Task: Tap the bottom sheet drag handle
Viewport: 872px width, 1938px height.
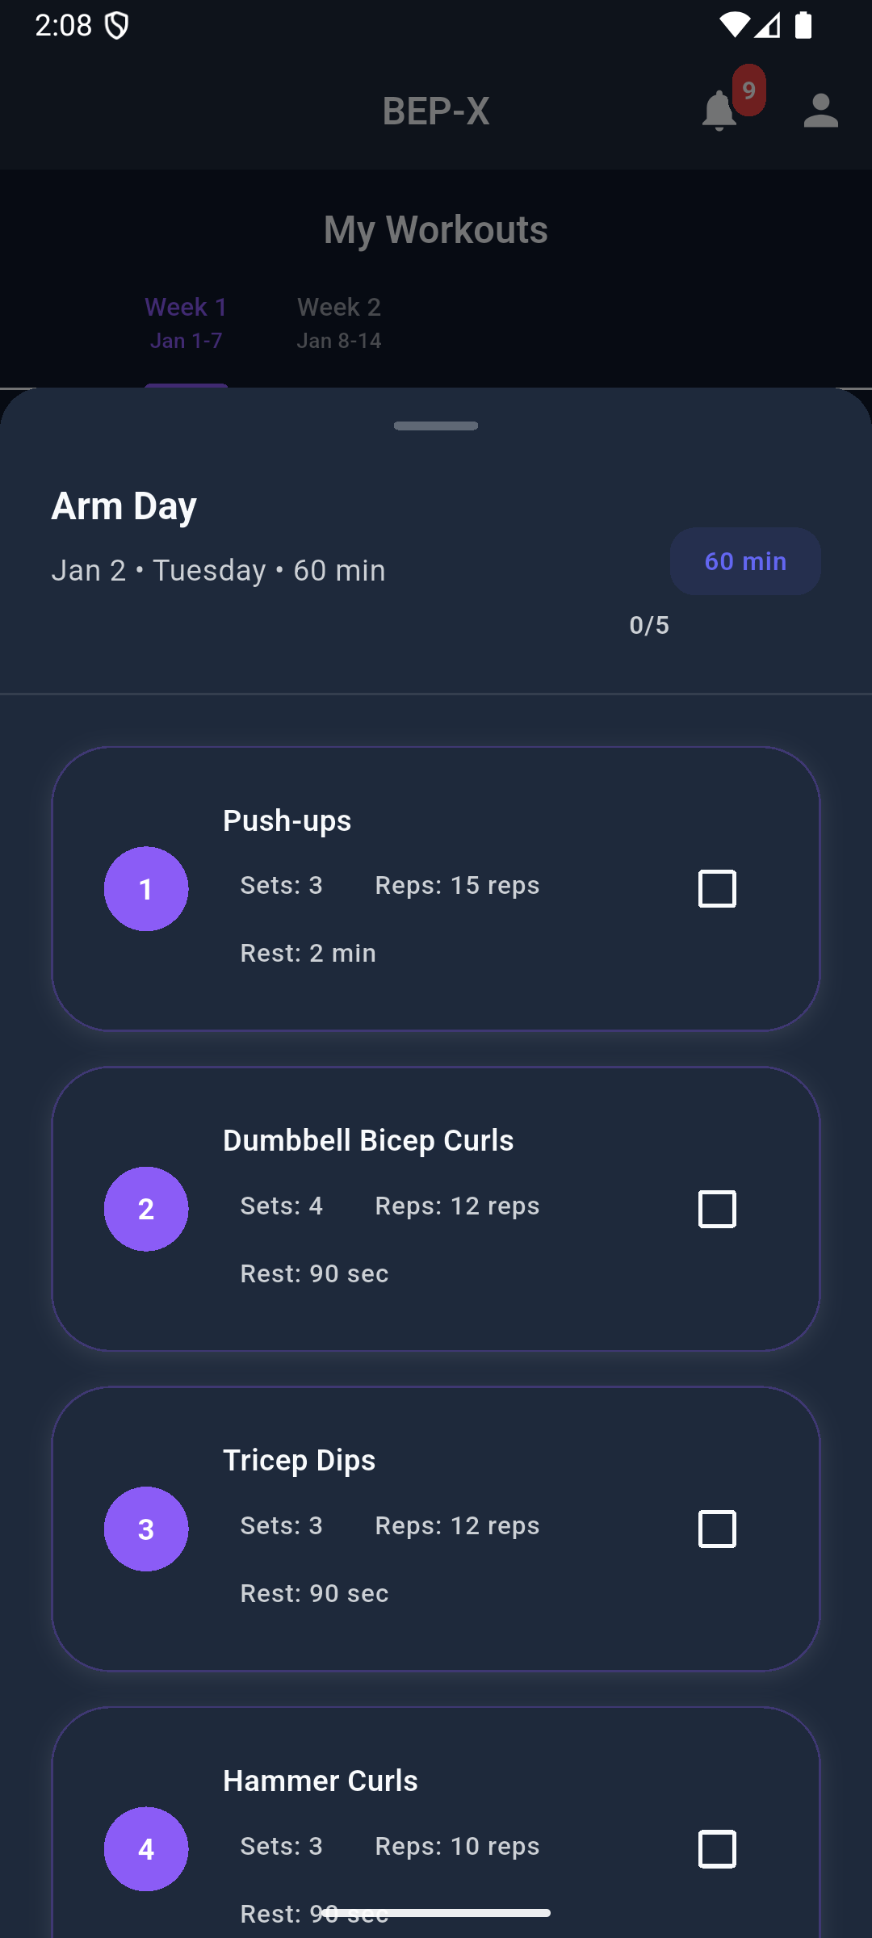Action: click(x=436, y=426)
